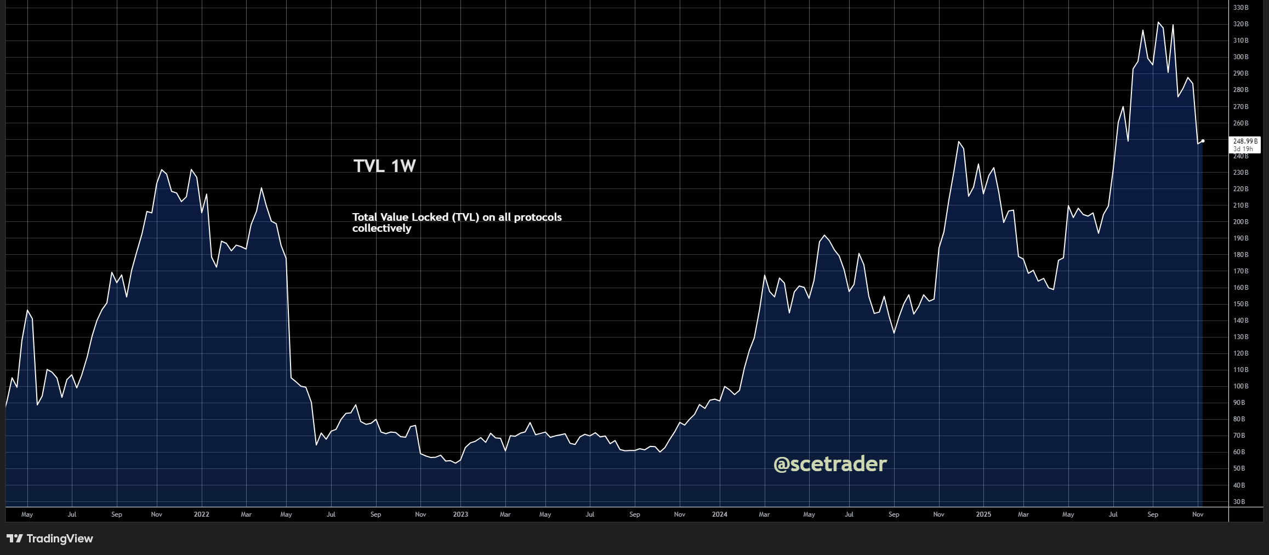This screenshot has width=1269, height=555.
Task: Click the 70 B price scale label
Action: [1239, 436]
